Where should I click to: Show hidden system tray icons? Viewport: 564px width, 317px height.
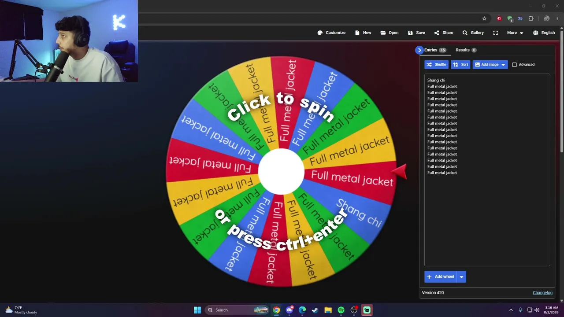tap(511, 310)
